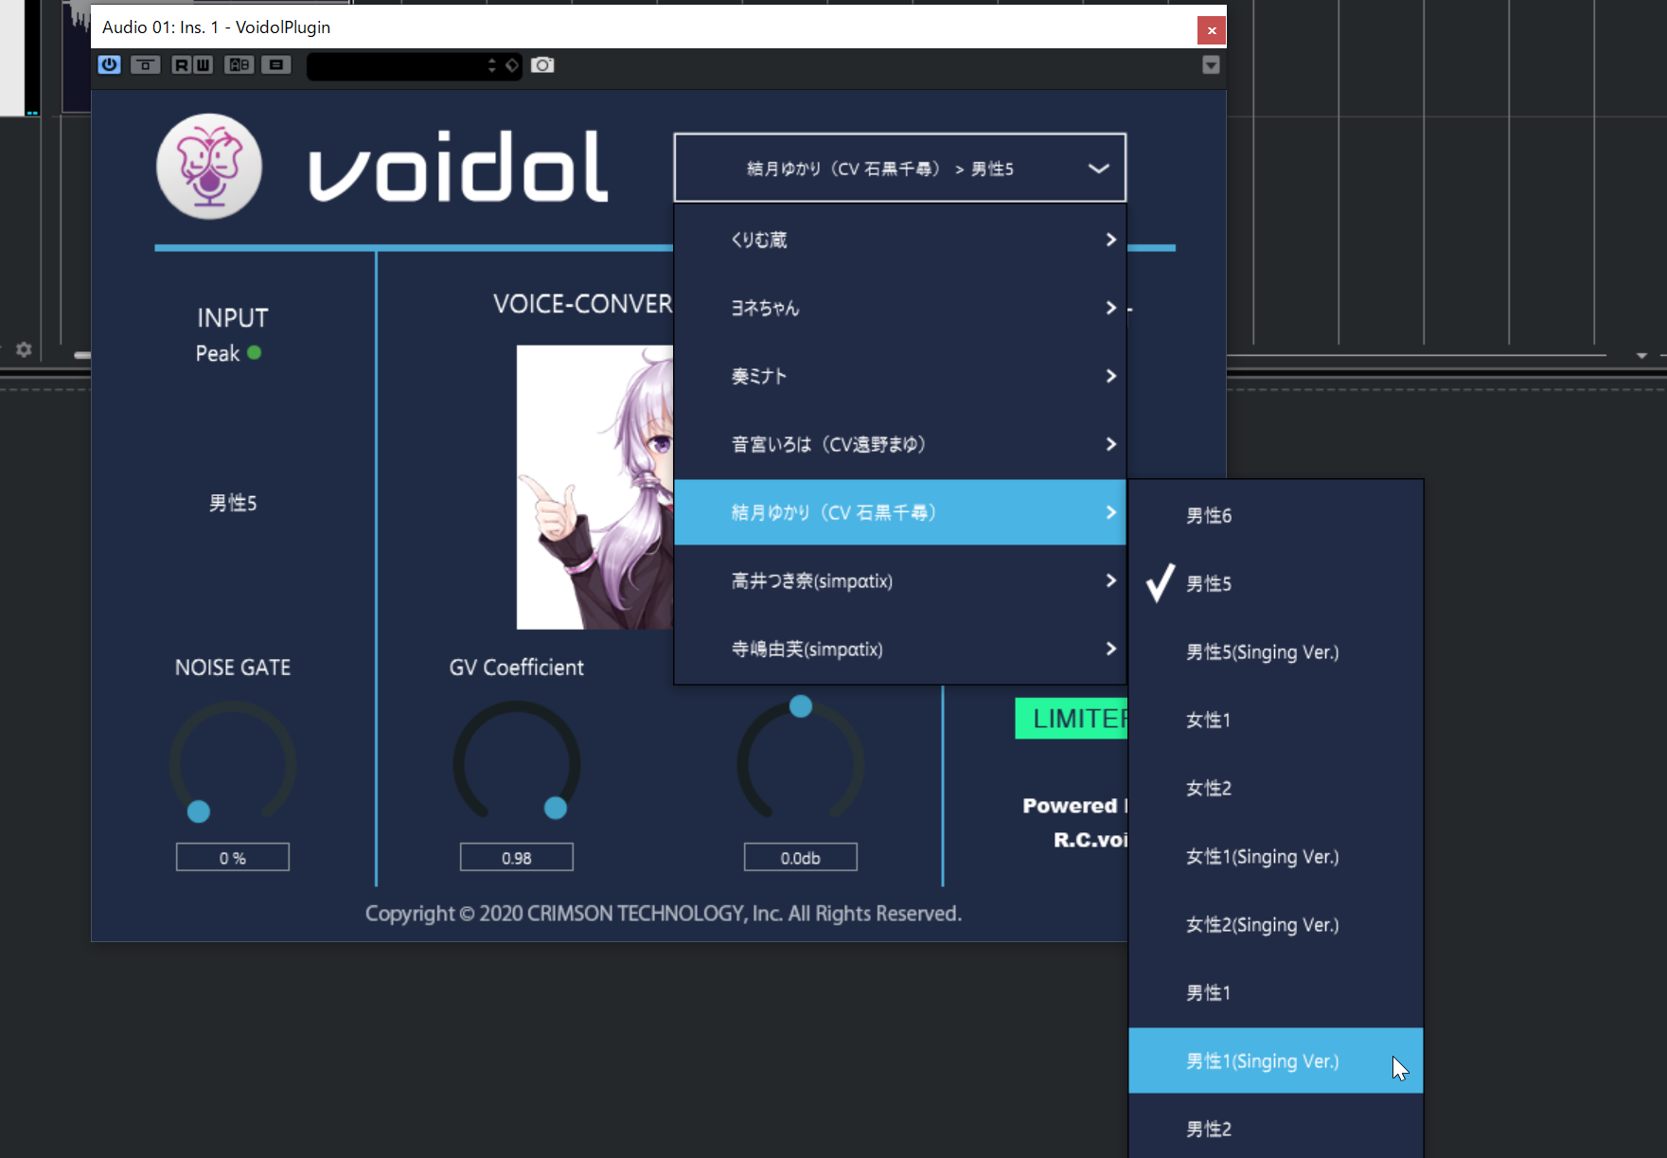Click the arrow beside 音宮いろは
This screenshot has height=1158, width=1667.
pyautogui.click(x=1111, y=444)
